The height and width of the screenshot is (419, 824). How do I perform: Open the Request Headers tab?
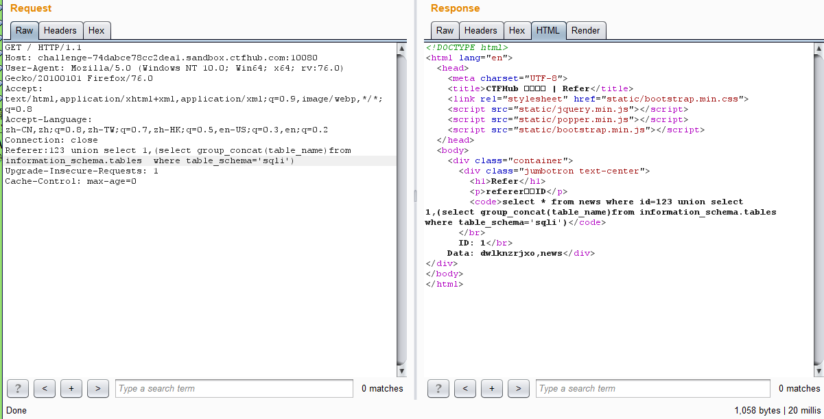click(60, 30)
